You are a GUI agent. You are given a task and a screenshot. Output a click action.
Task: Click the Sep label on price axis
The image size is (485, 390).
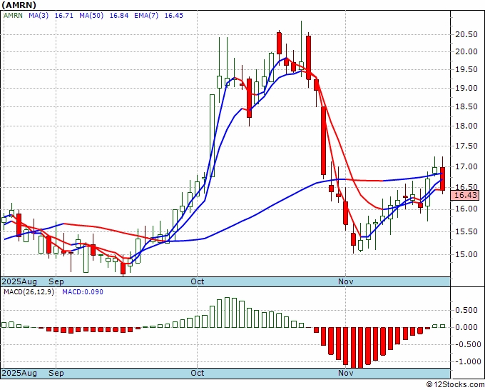pos(56,281)
